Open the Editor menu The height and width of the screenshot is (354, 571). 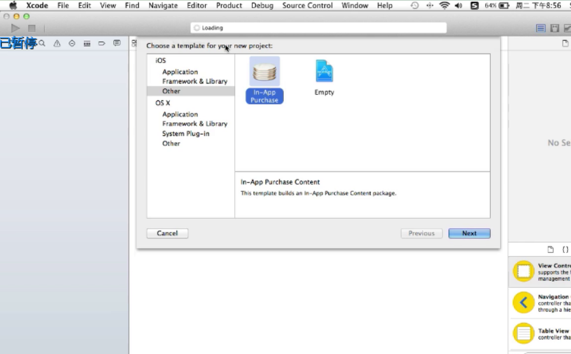[x=197, y=6]
